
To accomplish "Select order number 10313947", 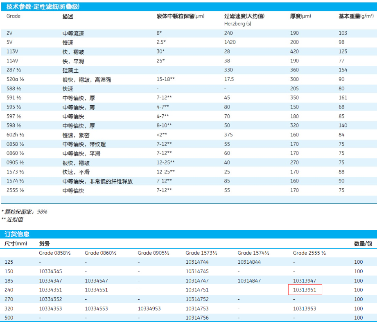I will pos(305,280).
